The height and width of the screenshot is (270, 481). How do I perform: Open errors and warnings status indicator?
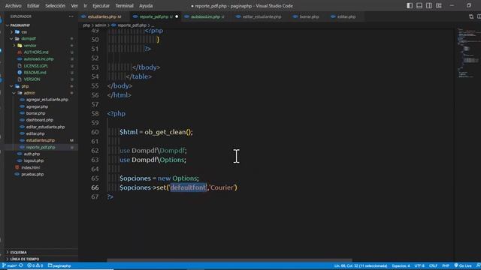(35, 265)
